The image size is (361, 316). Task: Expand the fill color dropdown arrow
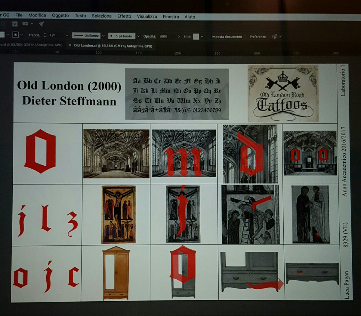pyautogui.click(x=8, y=35)
